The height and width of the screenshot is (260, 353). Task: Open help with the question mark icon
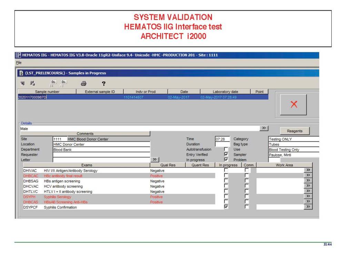click(x=103, y=83)
